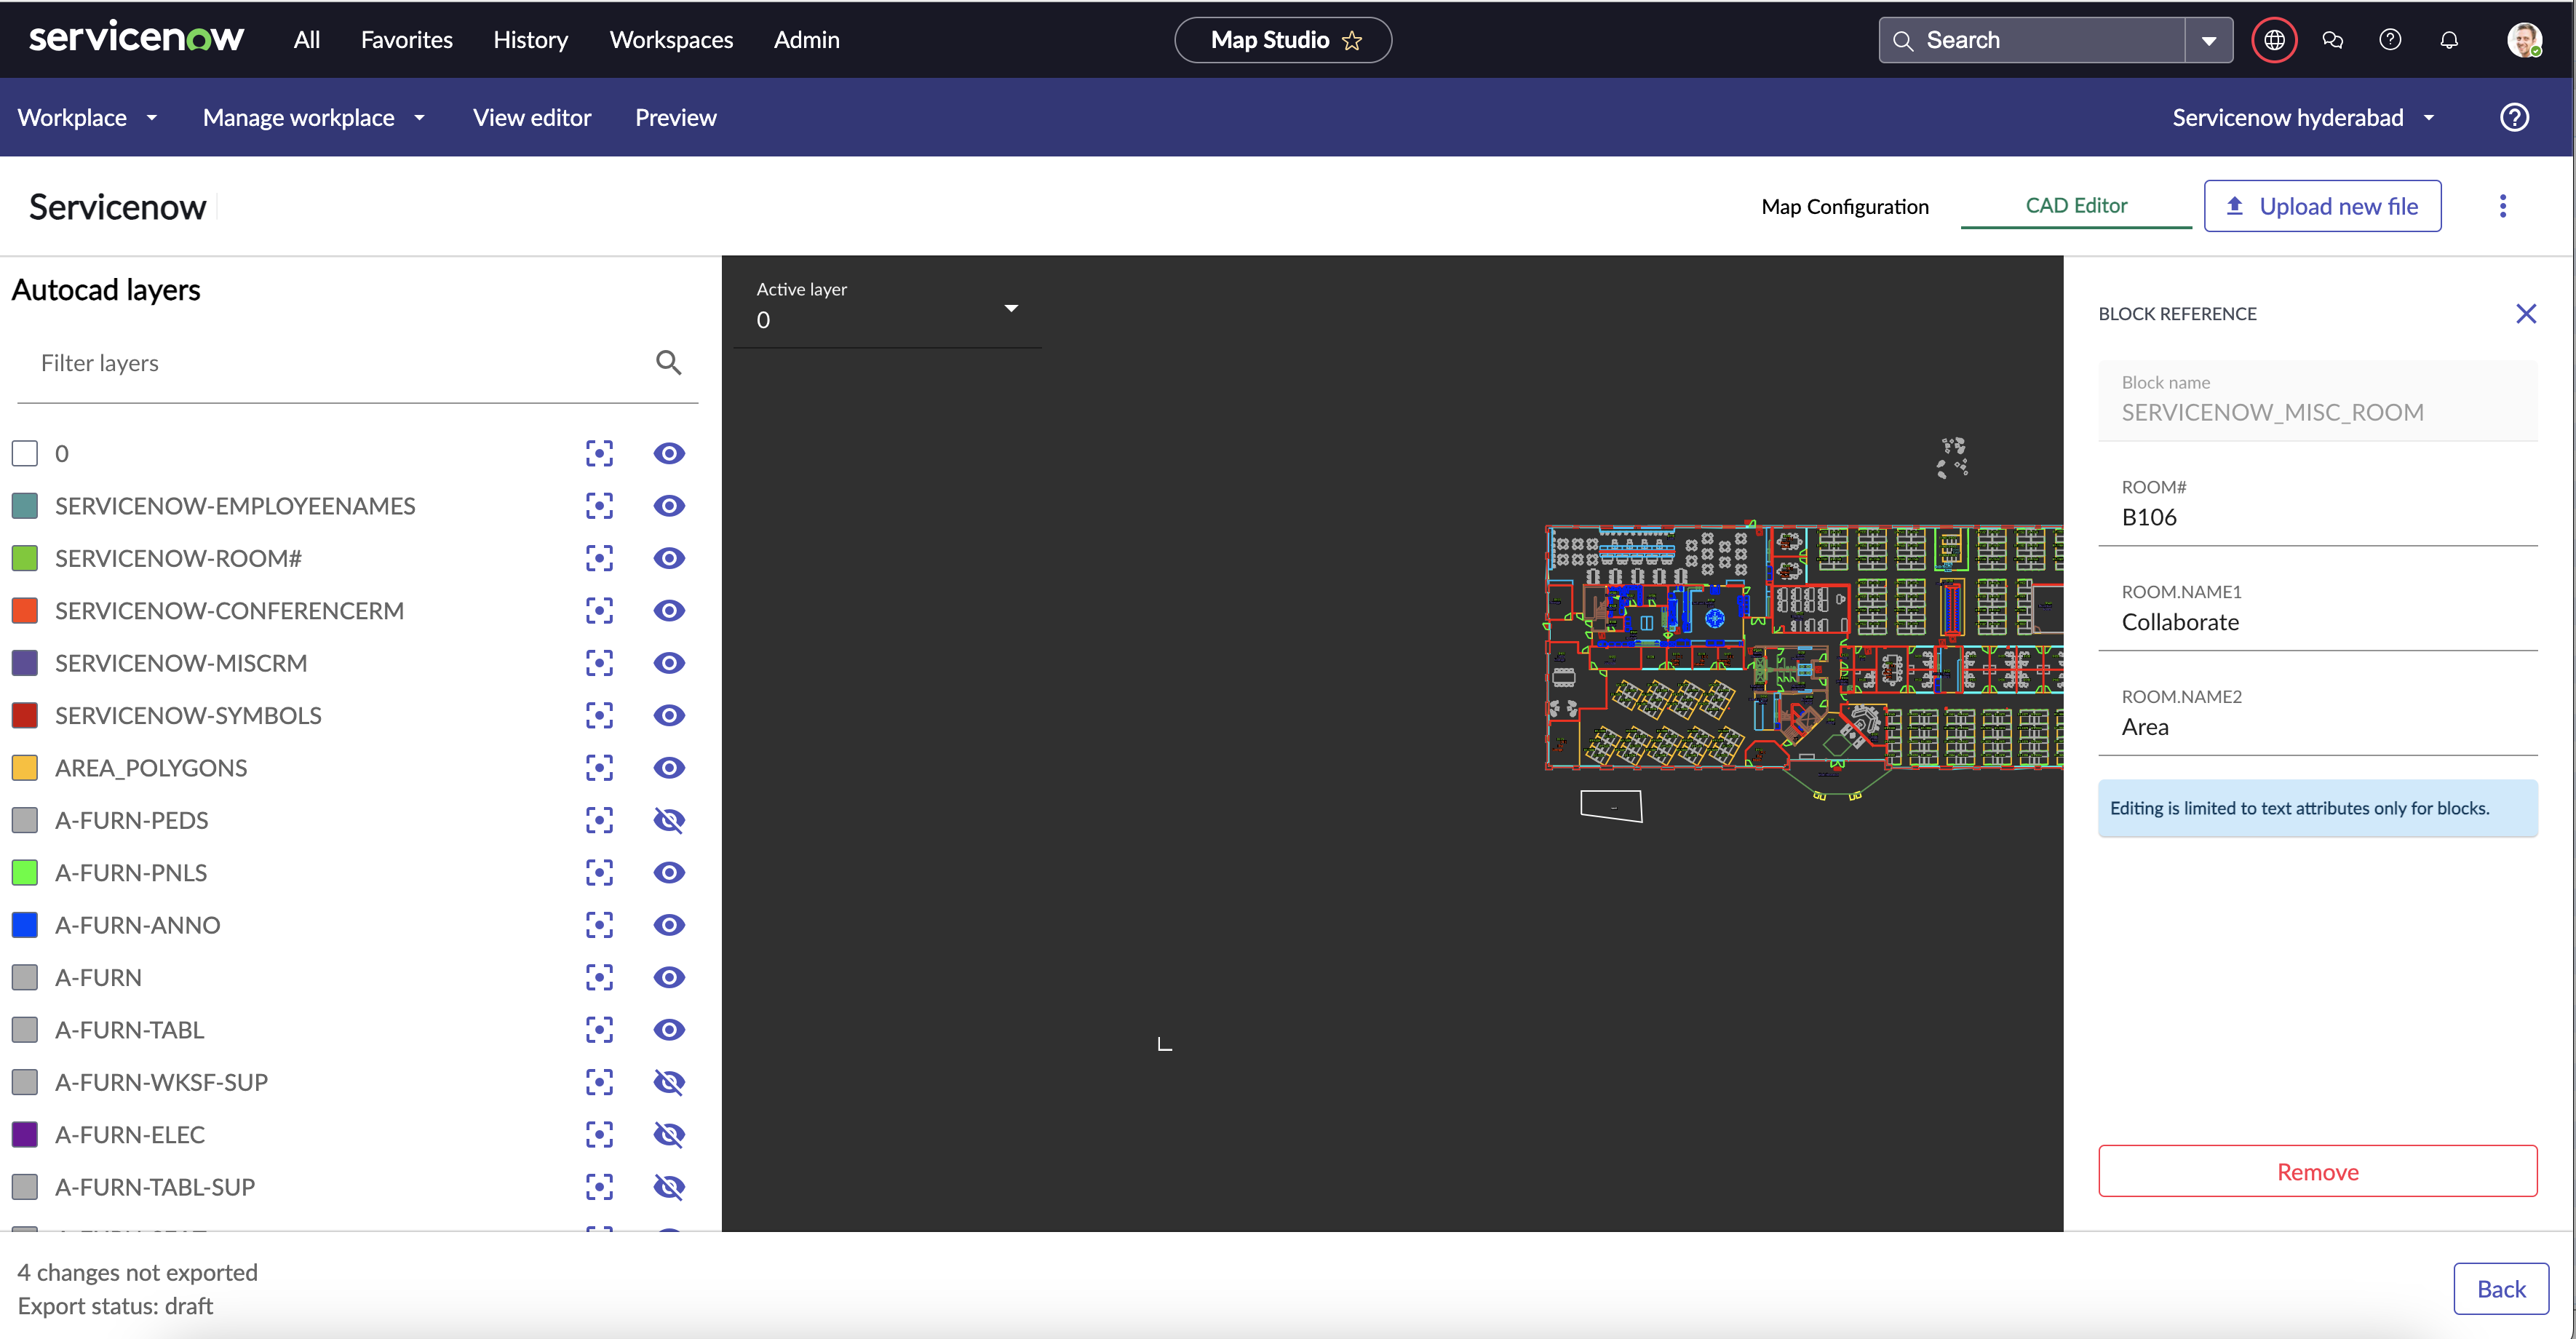Show the A-FURN-ELEC layer
2576x1339 pixels.
(x=669, y=1134)
